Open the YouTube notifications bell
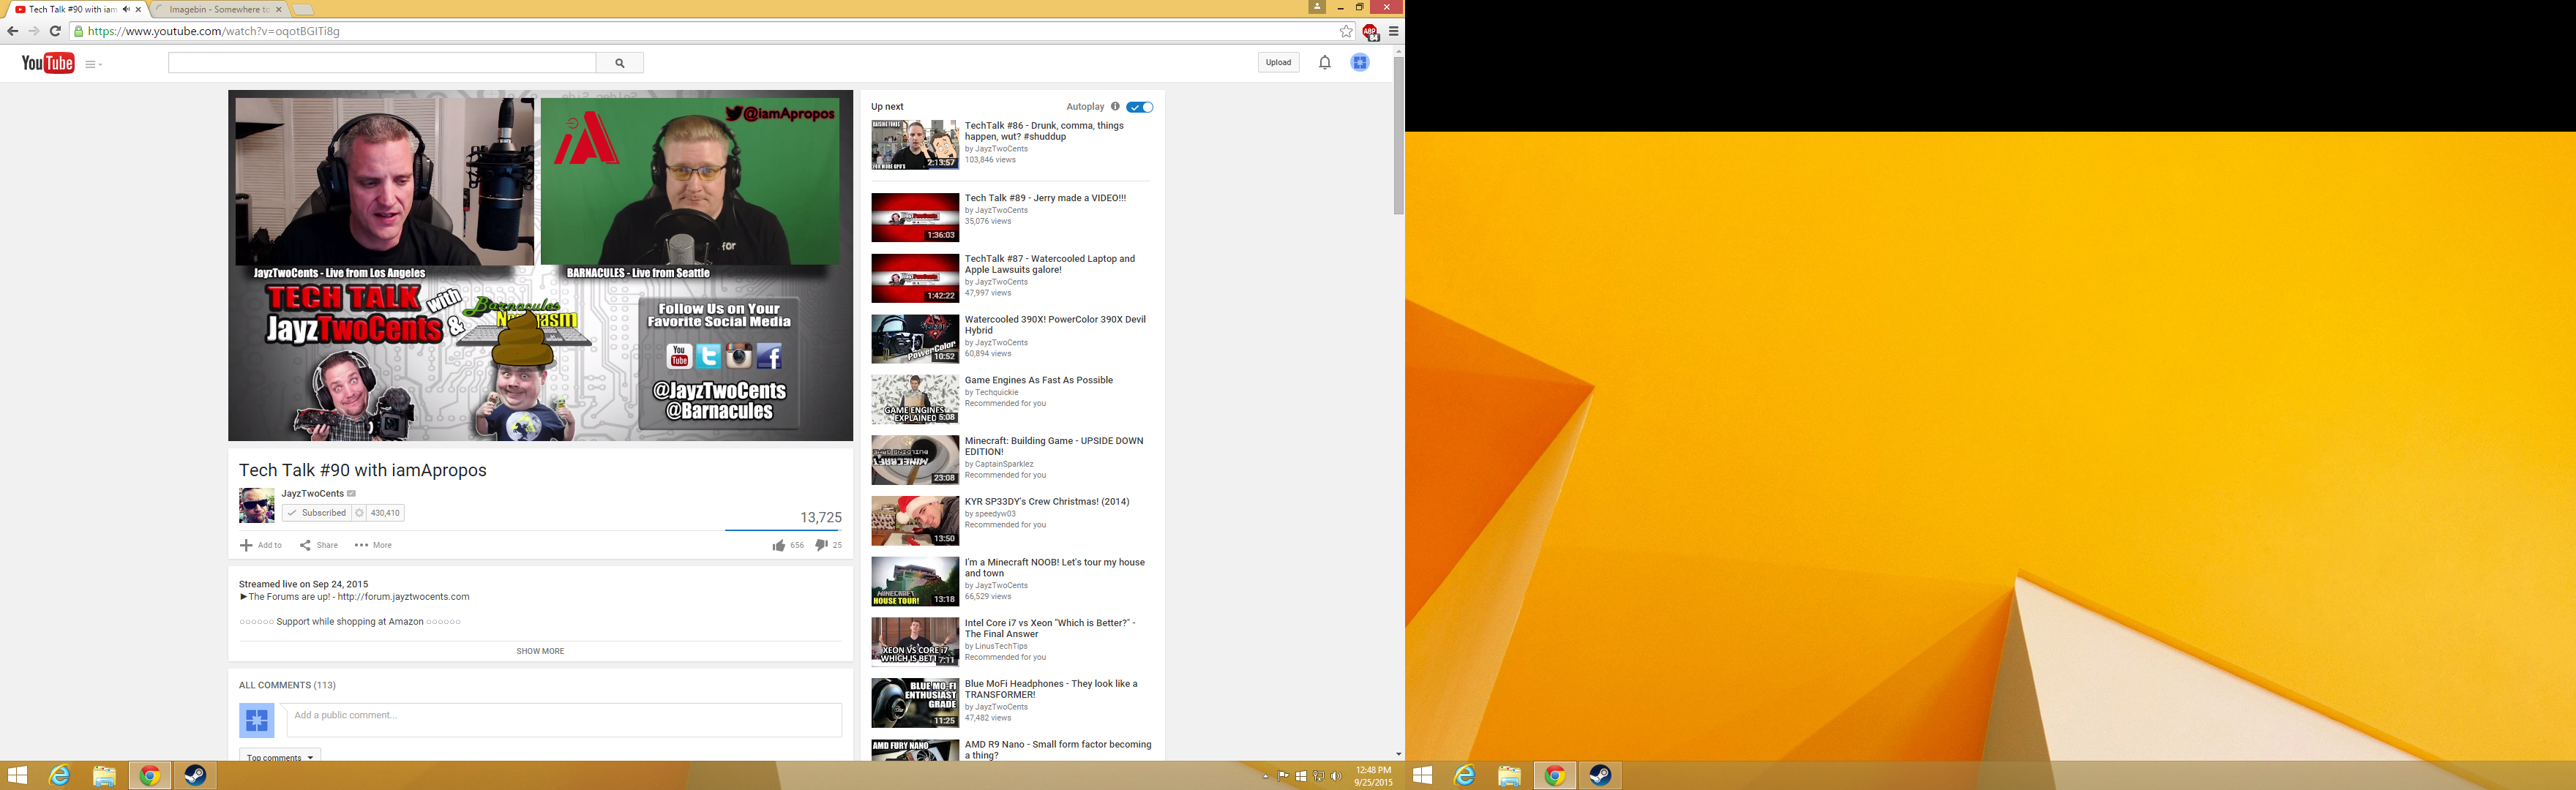 [x=1324, y=62]
